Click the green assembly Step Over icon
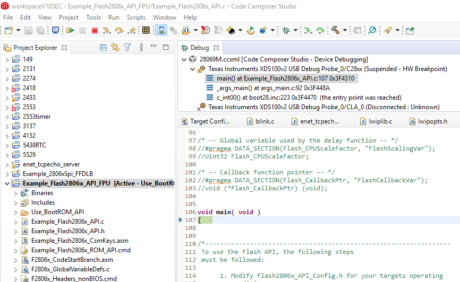Viewport: 460px width, 282px height. coord(320,30)
